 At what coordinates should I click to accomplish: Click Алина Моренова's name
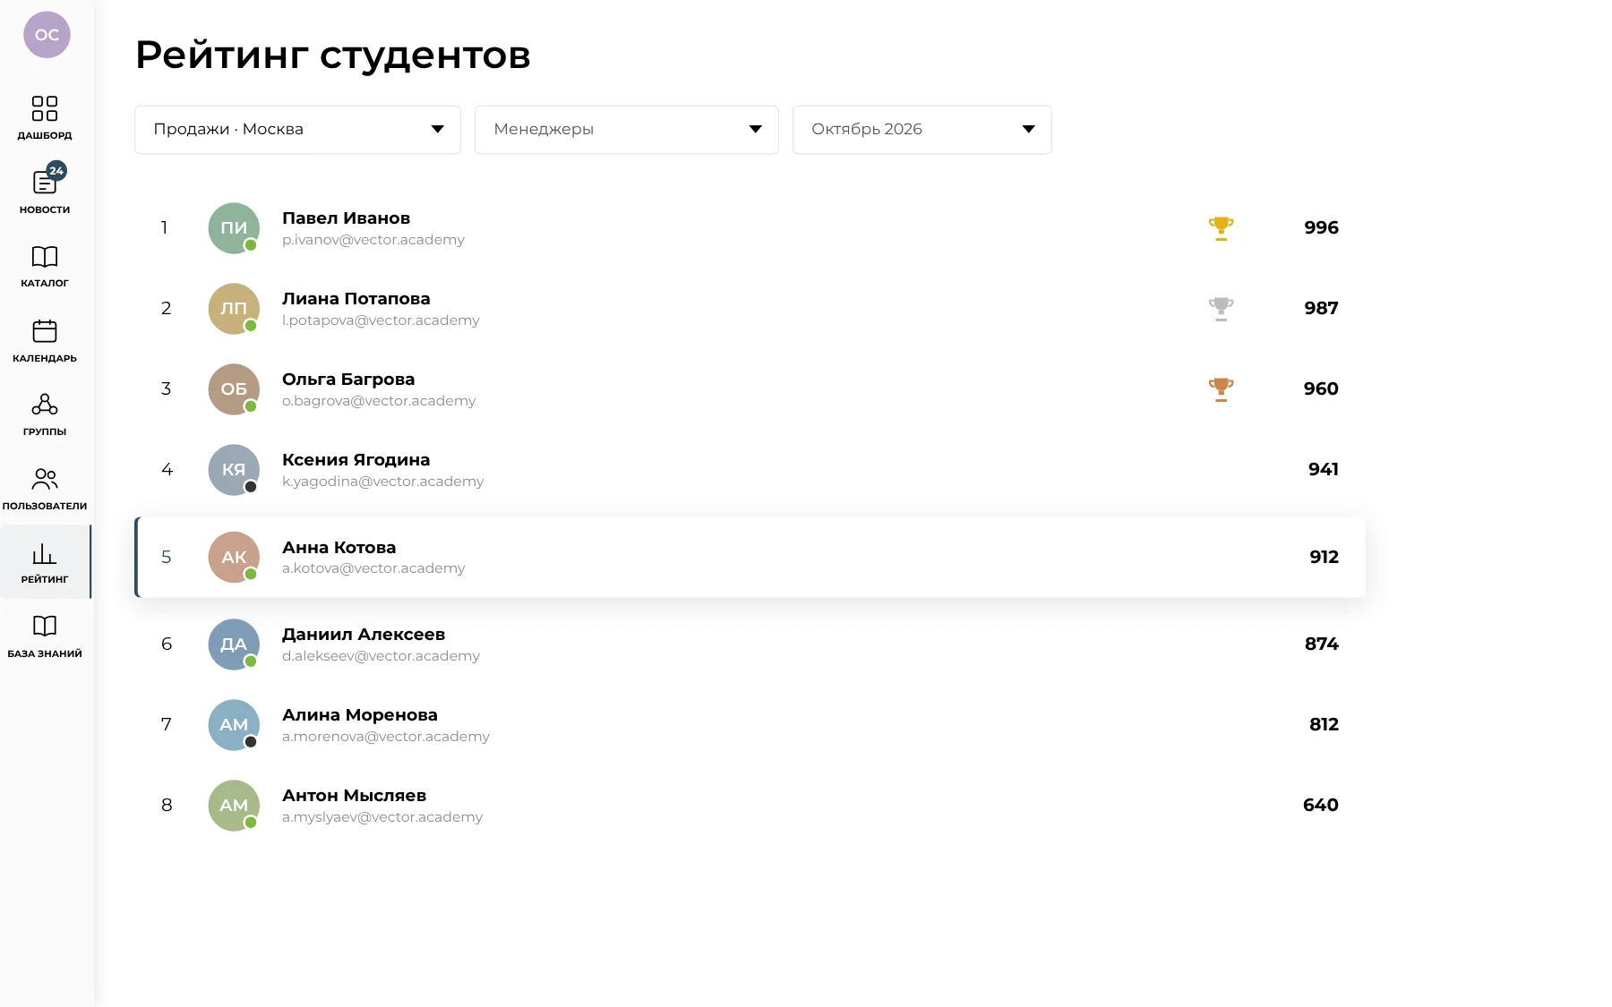point(360,715)
